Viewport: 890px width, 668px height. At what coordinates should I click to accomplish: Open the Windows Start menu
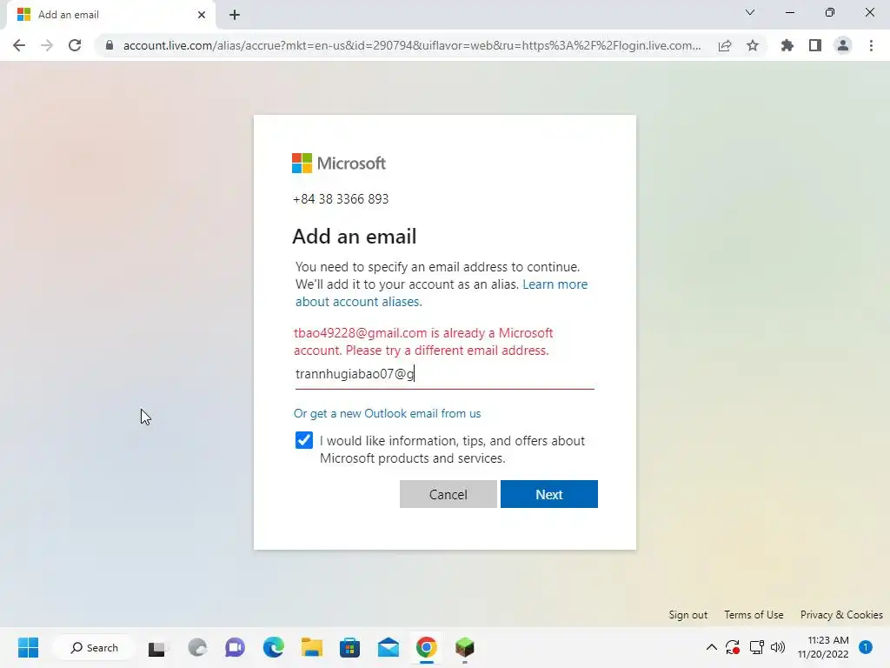28,647
